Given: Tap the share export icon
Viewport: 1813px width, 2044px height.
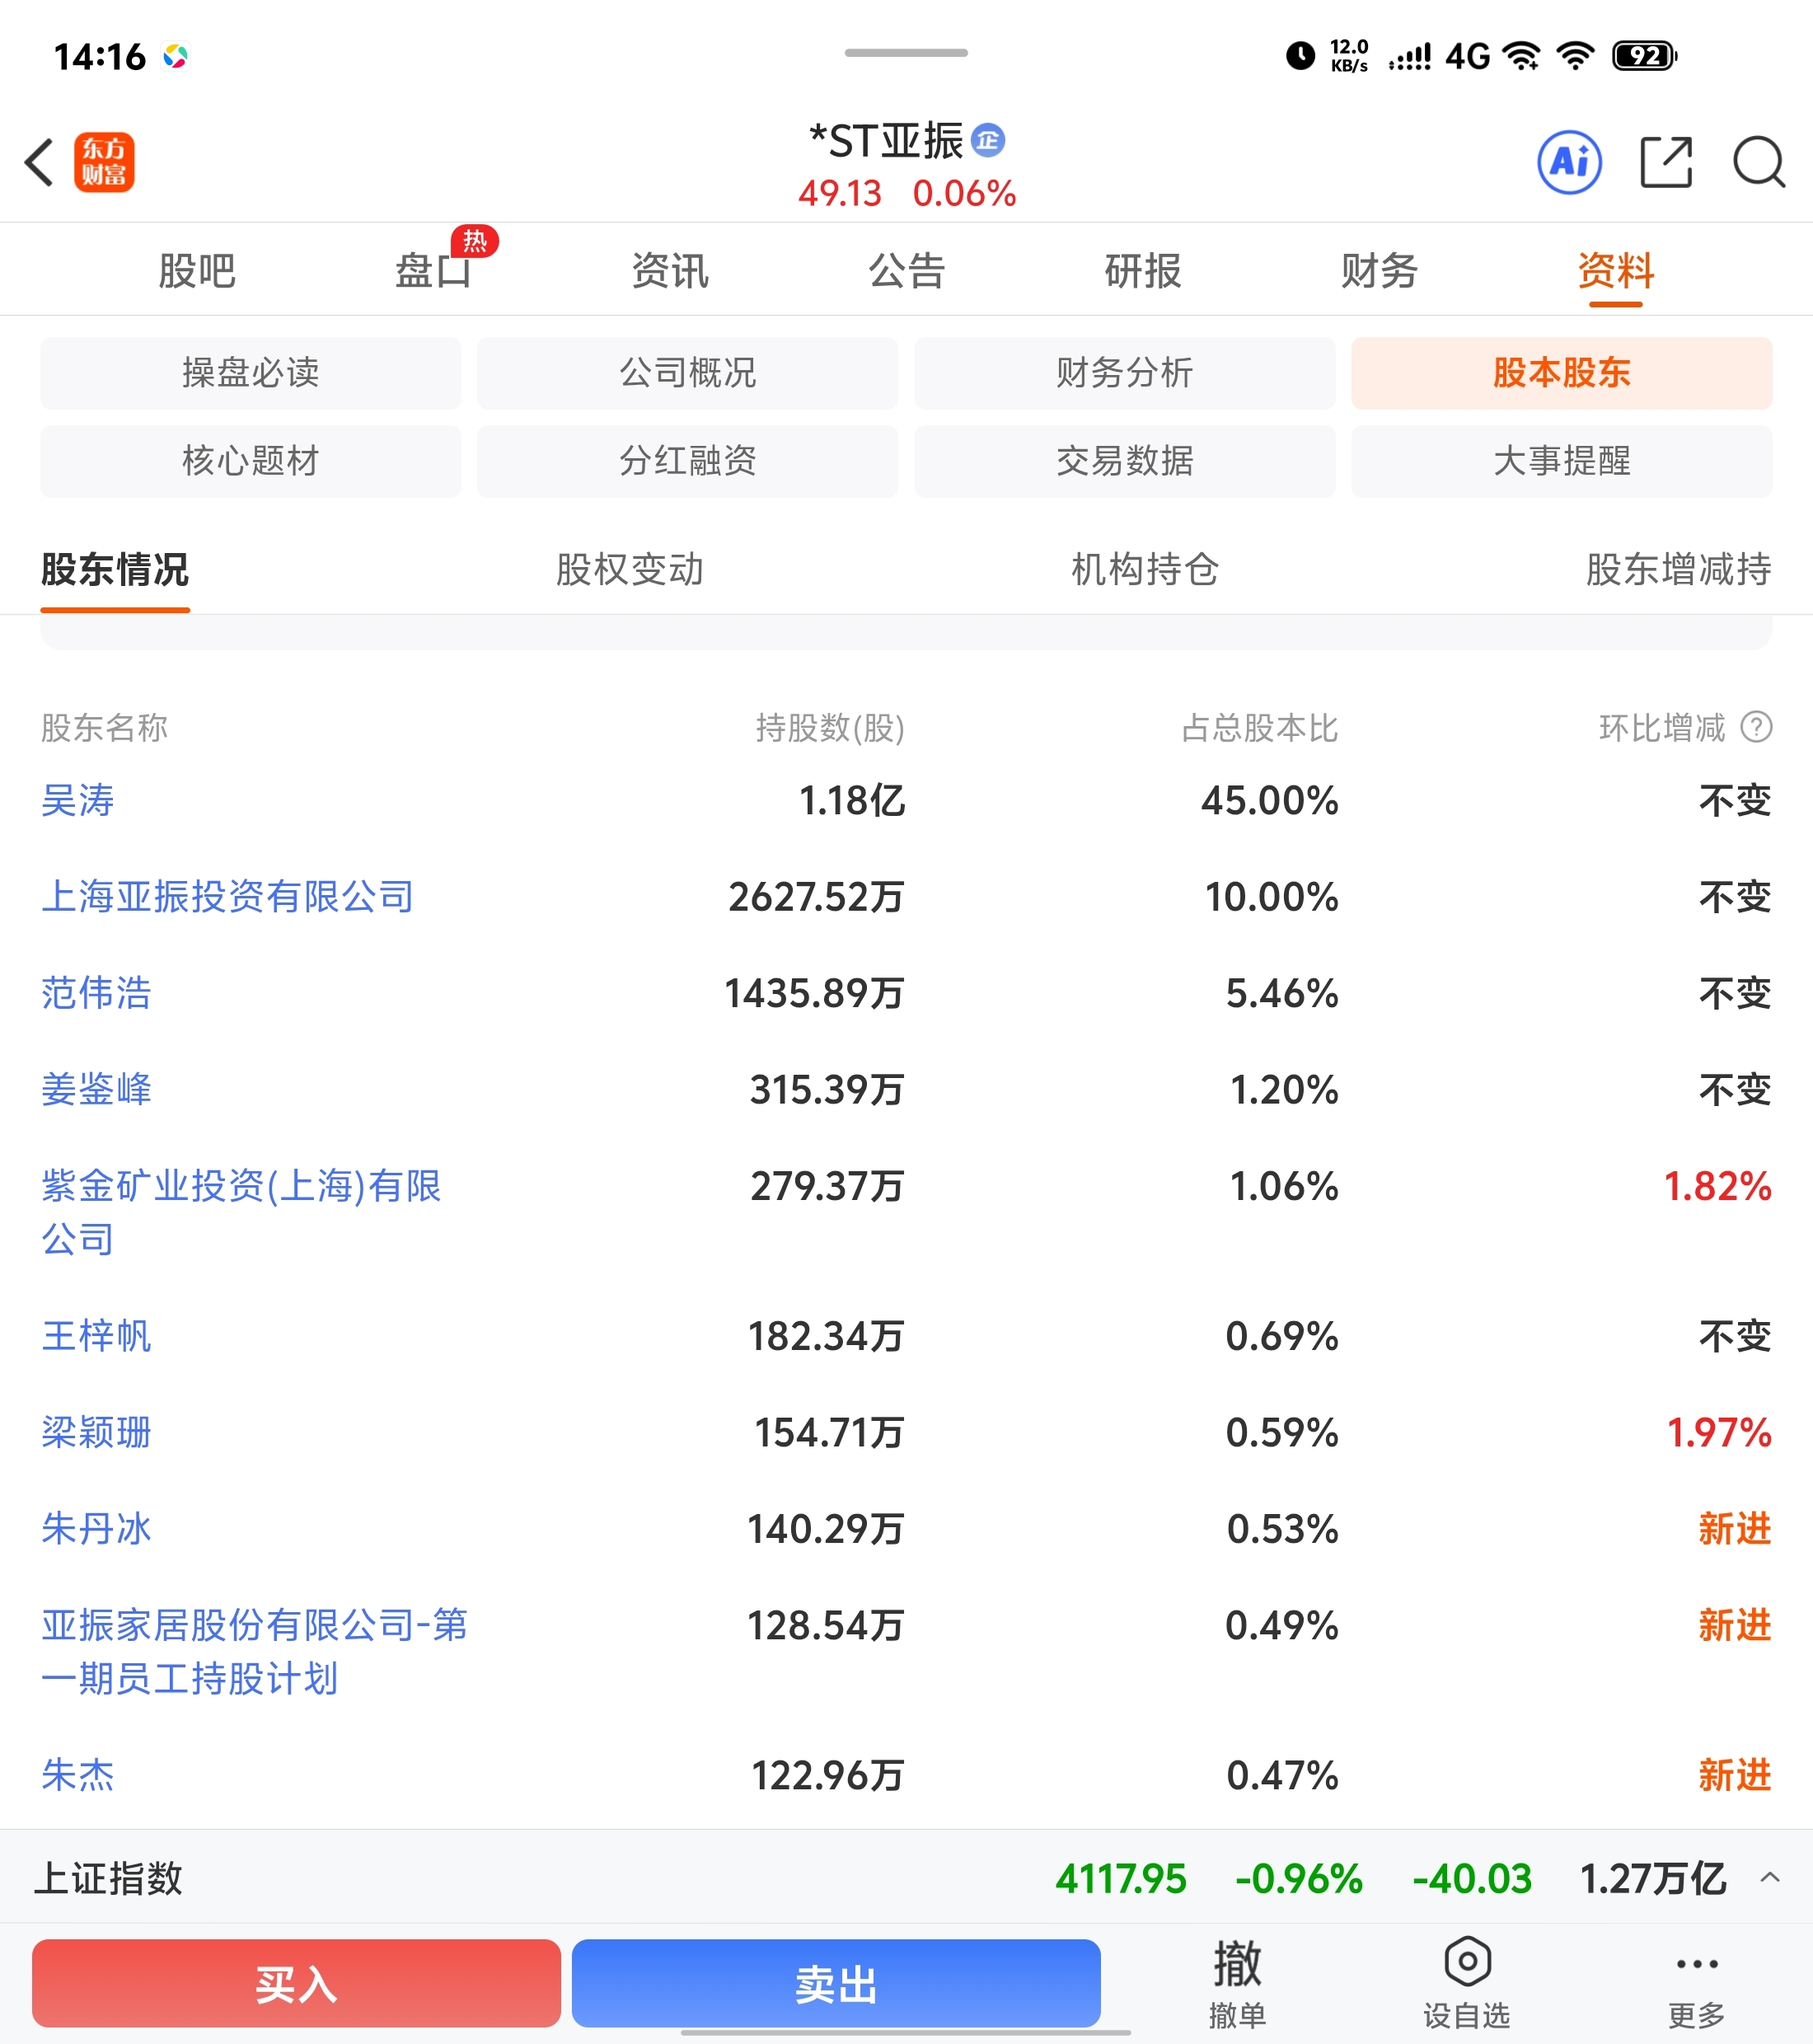Looking at the screenshot, I should coord(1666,162).
